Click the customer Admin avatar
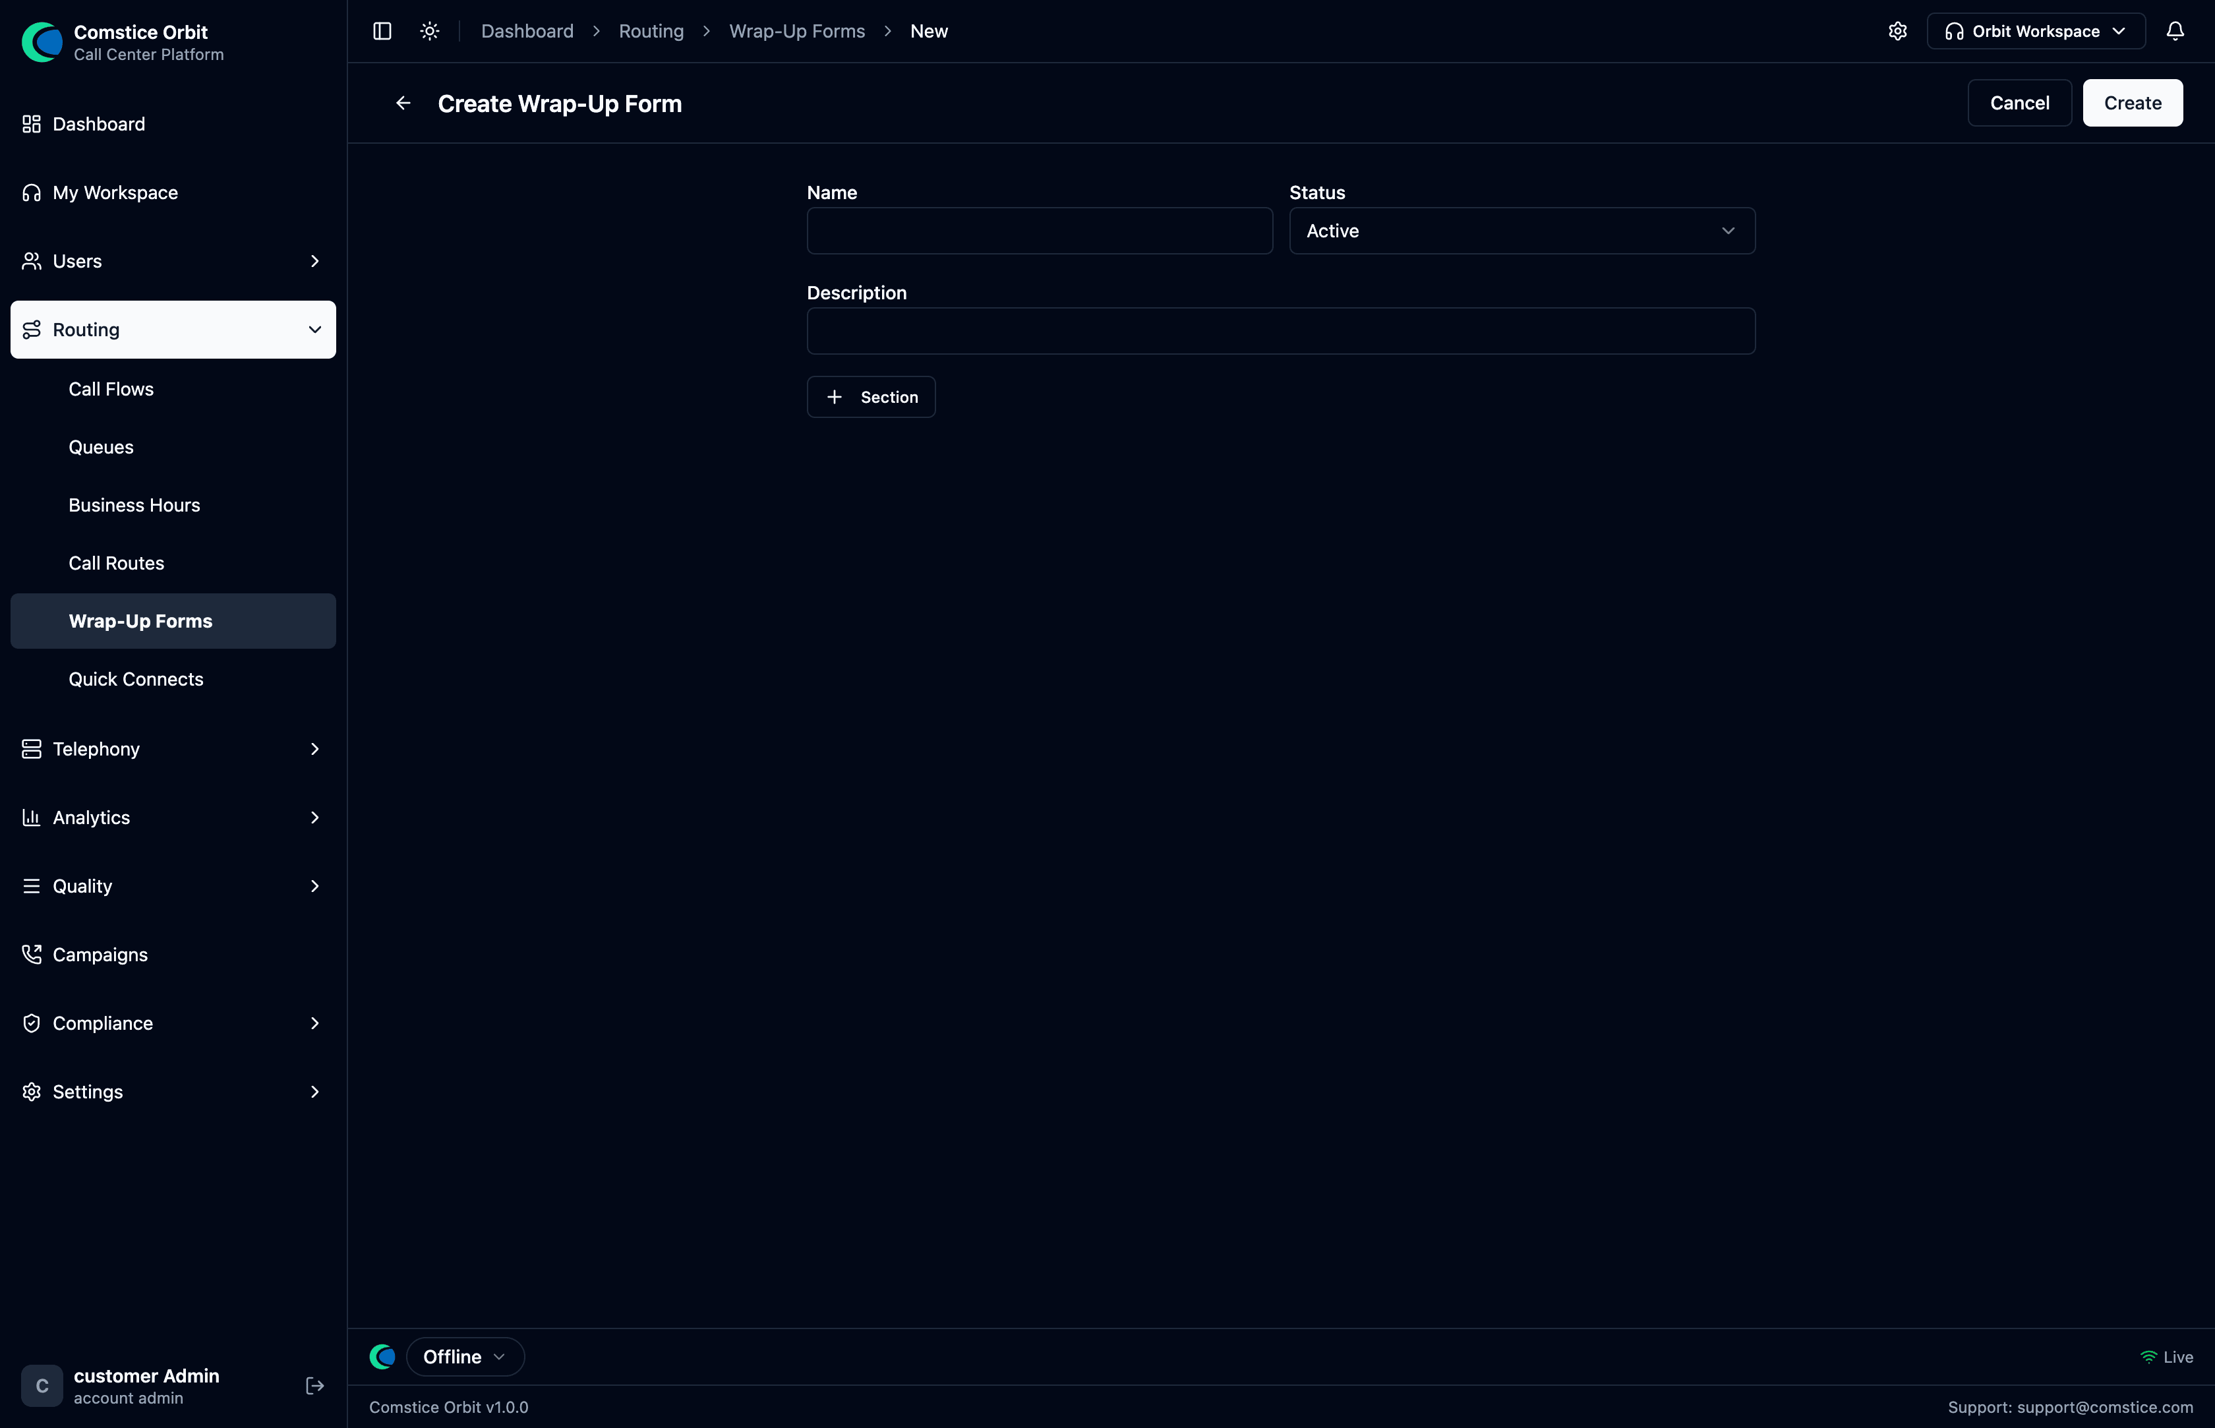The width and height of the screenshot is (2215, 1428). tap(42, 1385)
